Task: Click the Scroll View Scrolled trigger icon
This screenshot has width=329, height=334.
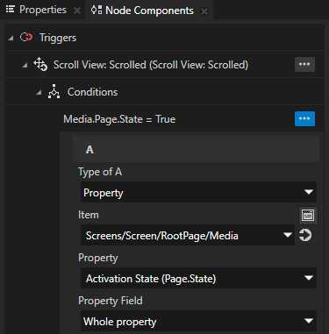Action: (40, 64)
